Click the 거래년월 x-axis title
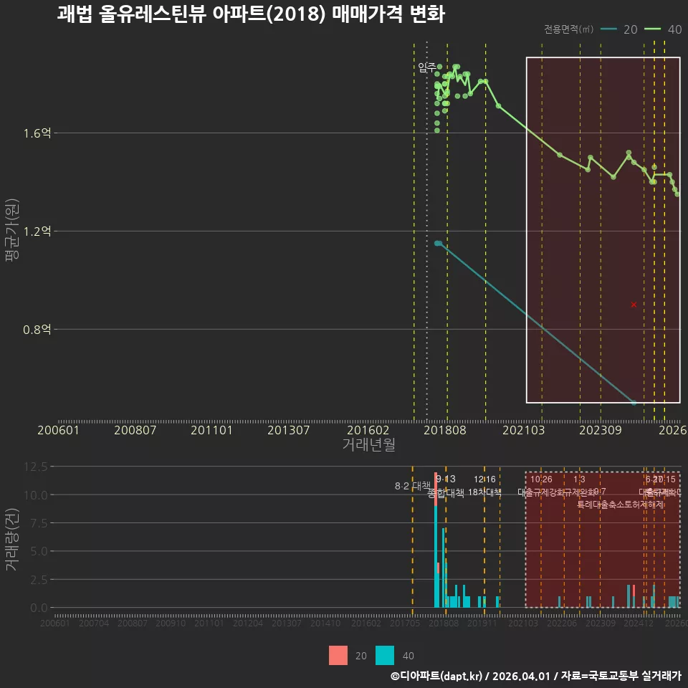688x688 pixels. pyautogui.click(x=368, y=444)
